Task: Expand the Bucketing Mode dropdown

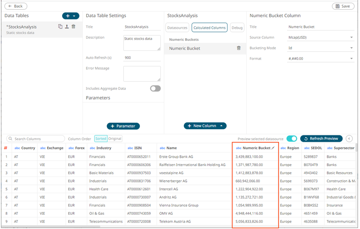Action: (321, 48)
